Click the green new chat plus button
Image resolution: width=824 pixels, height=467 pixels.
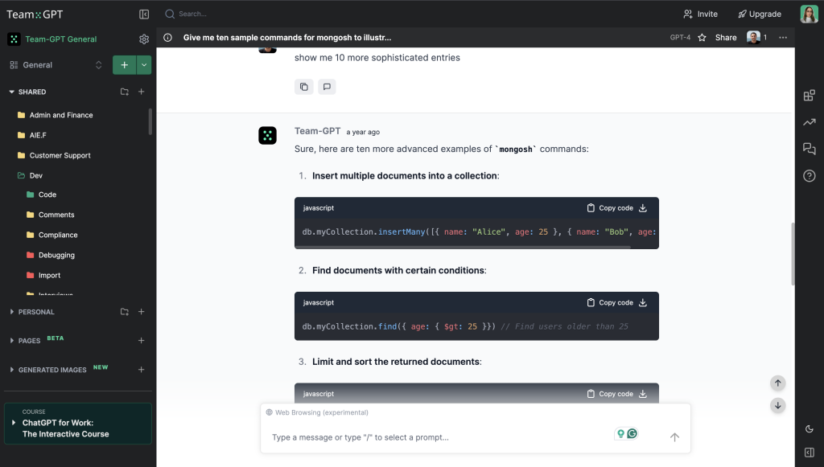tap(125, 65)
